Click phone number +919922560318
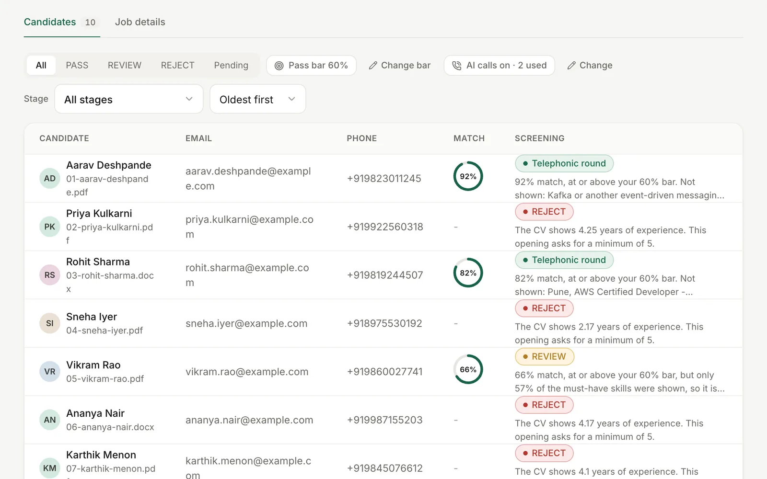767x479 pixels. 385,227
